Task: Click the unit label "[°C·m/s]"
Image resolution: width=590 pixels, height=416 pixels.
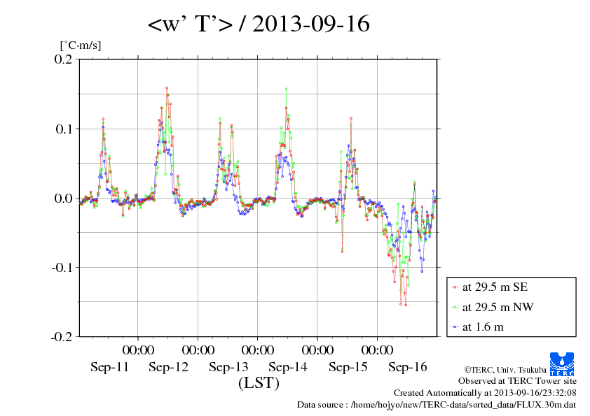Action: [81, 45]
